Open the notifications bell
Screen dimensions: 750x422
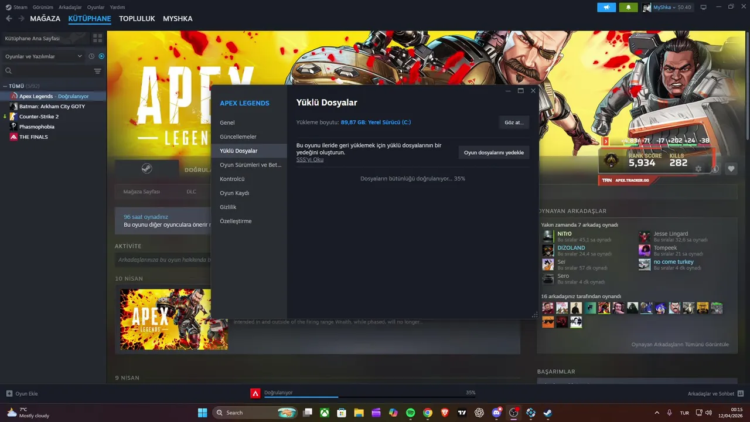tap(629, 7)
